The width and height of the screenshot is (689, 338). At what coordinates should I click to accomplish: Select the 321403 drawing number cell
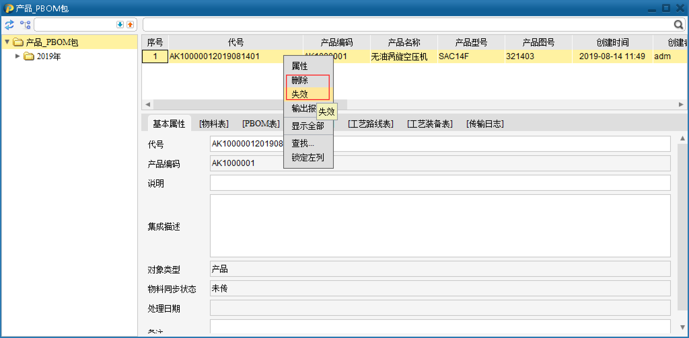coord(539,56)
